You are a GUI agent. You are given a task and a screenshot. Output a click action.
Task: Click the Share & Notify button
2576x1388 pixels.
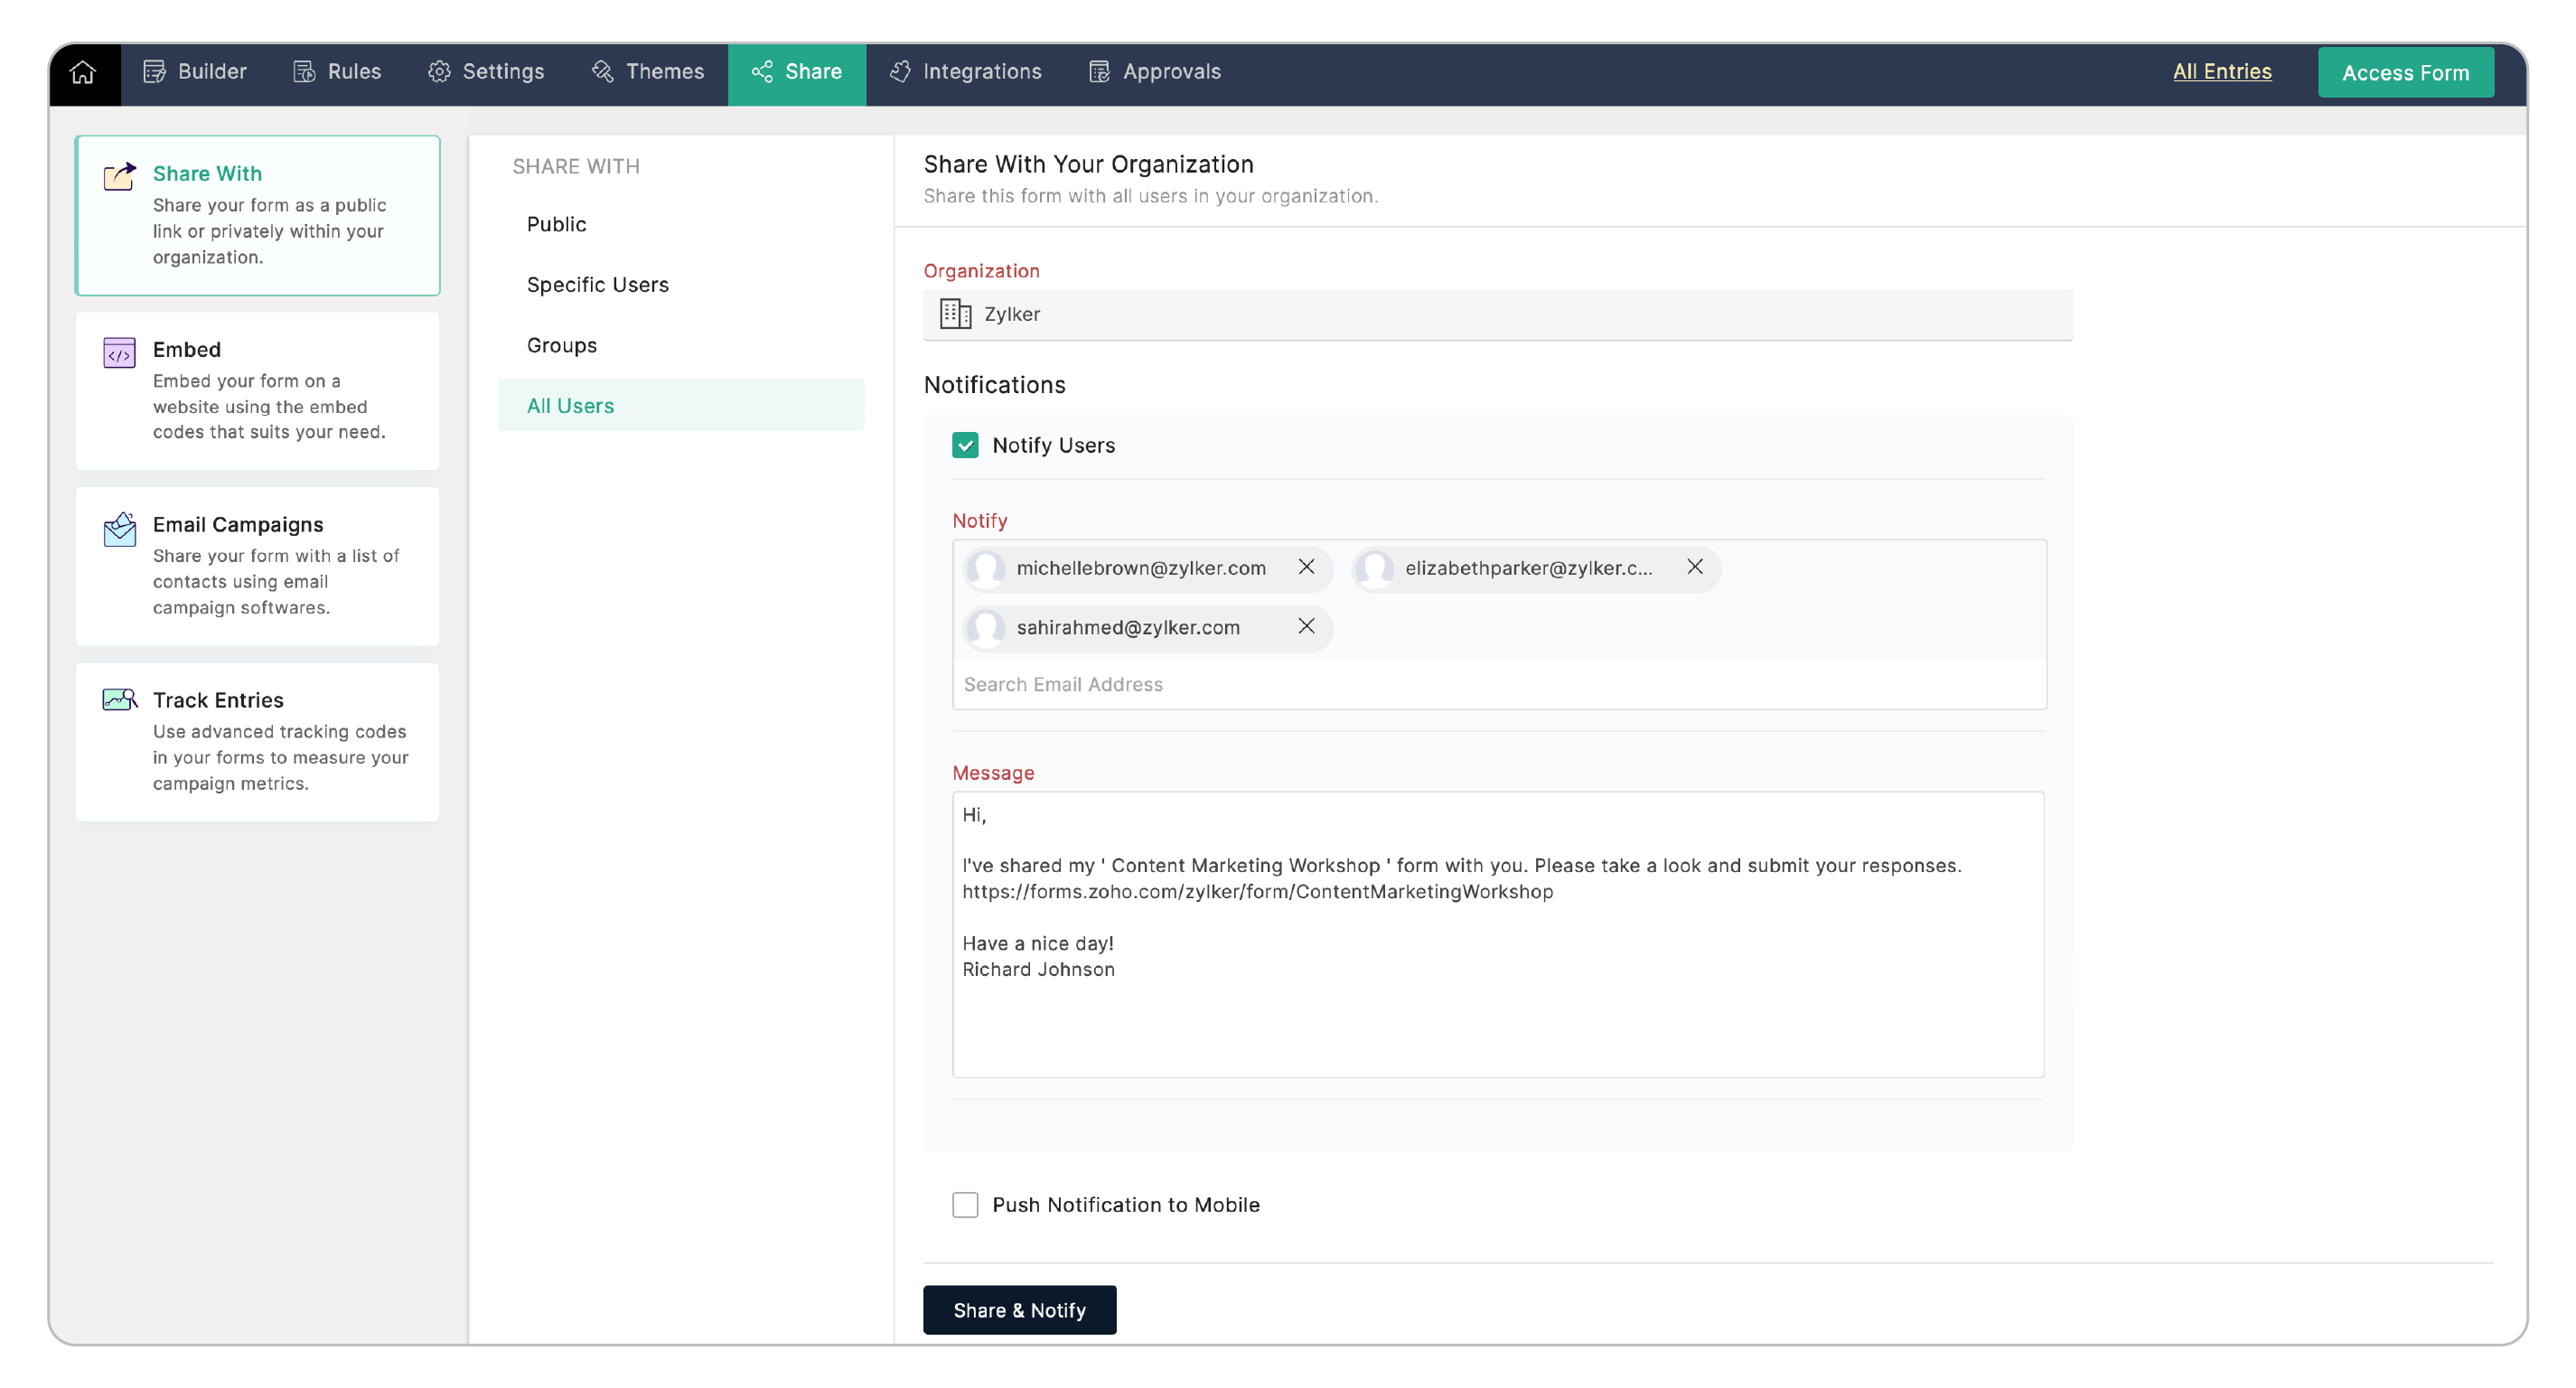(1019, 1310)
